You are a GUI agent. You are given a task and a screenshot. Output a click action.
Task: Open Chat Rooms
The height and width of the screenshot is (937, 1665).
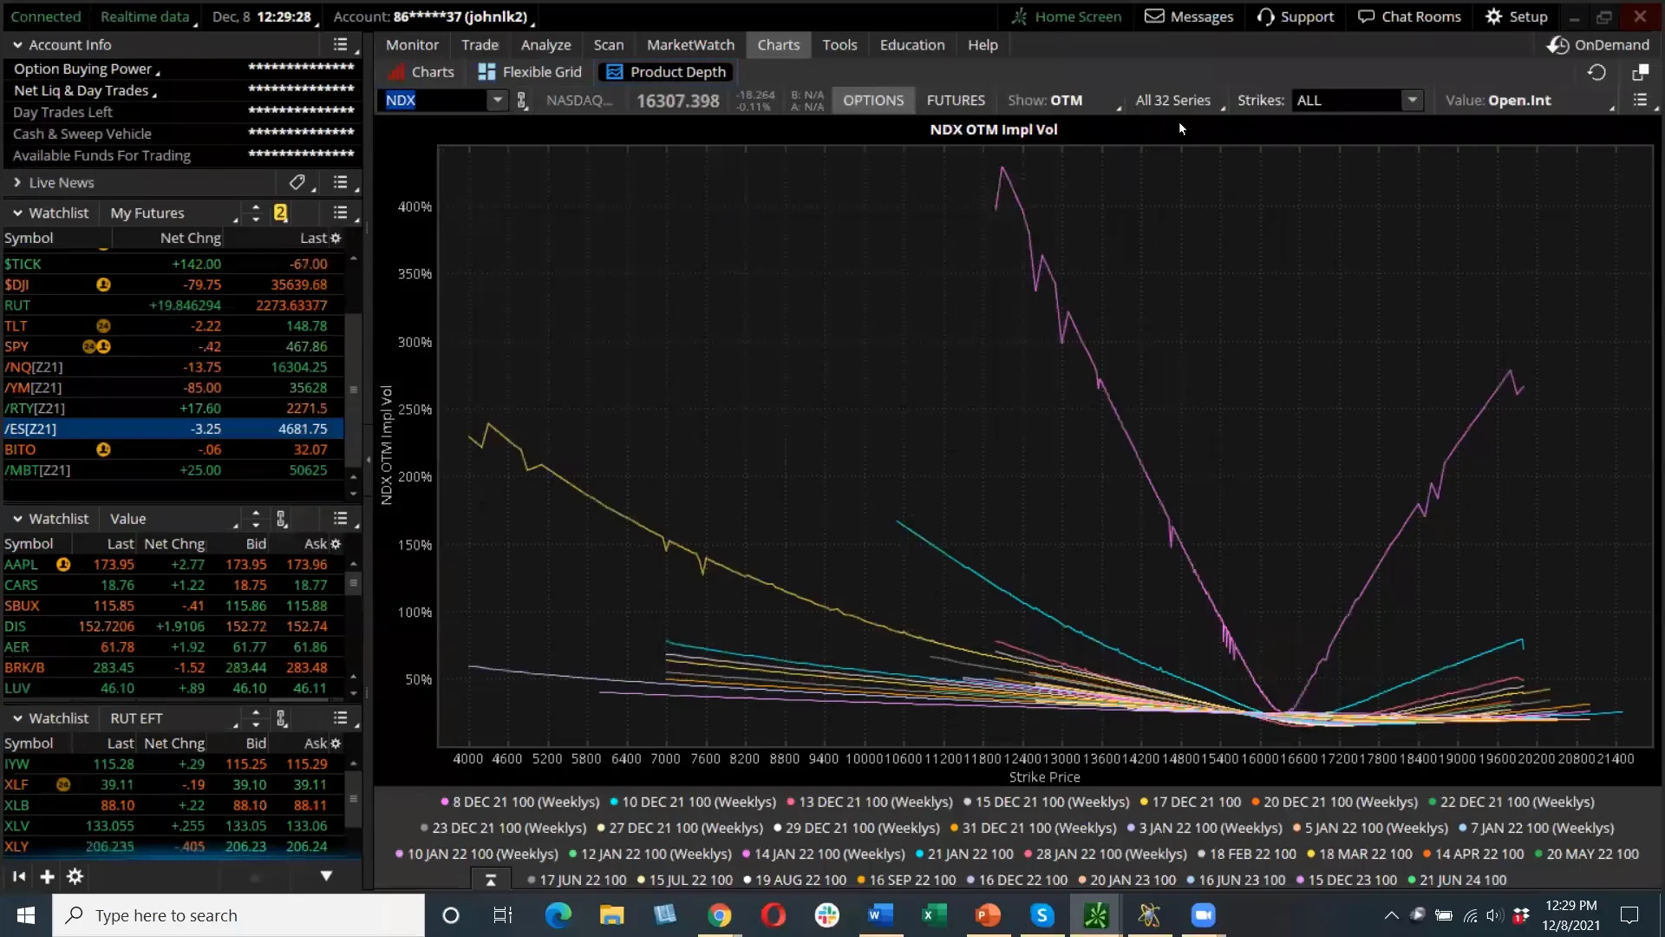[1409, 16]
